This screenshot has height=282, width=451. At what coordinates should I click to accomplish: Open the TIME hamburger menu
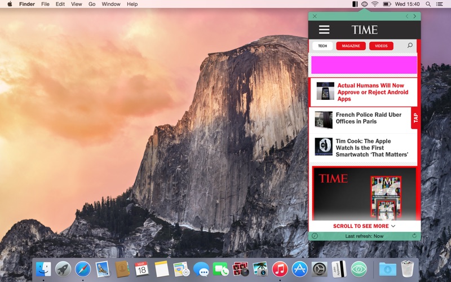[x=324, y=30]
